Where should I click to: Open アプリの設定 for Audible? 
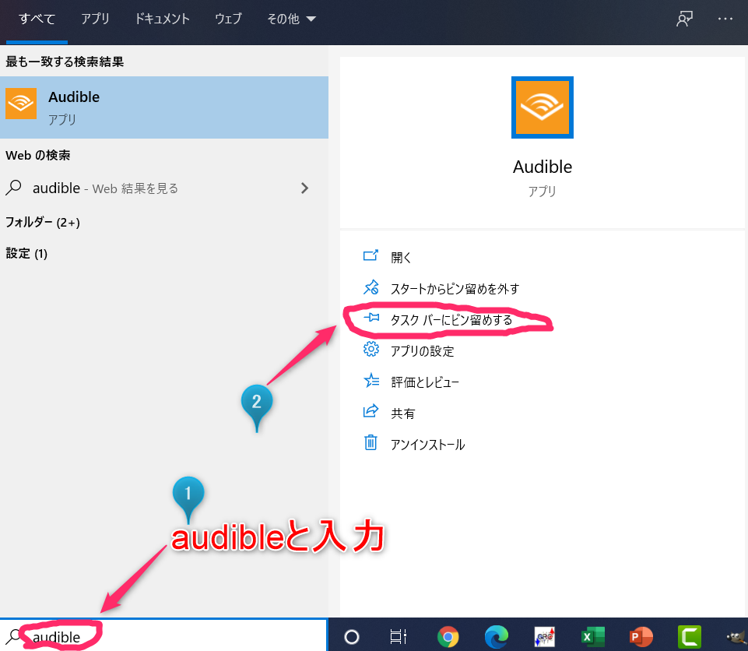click(409, 350)
